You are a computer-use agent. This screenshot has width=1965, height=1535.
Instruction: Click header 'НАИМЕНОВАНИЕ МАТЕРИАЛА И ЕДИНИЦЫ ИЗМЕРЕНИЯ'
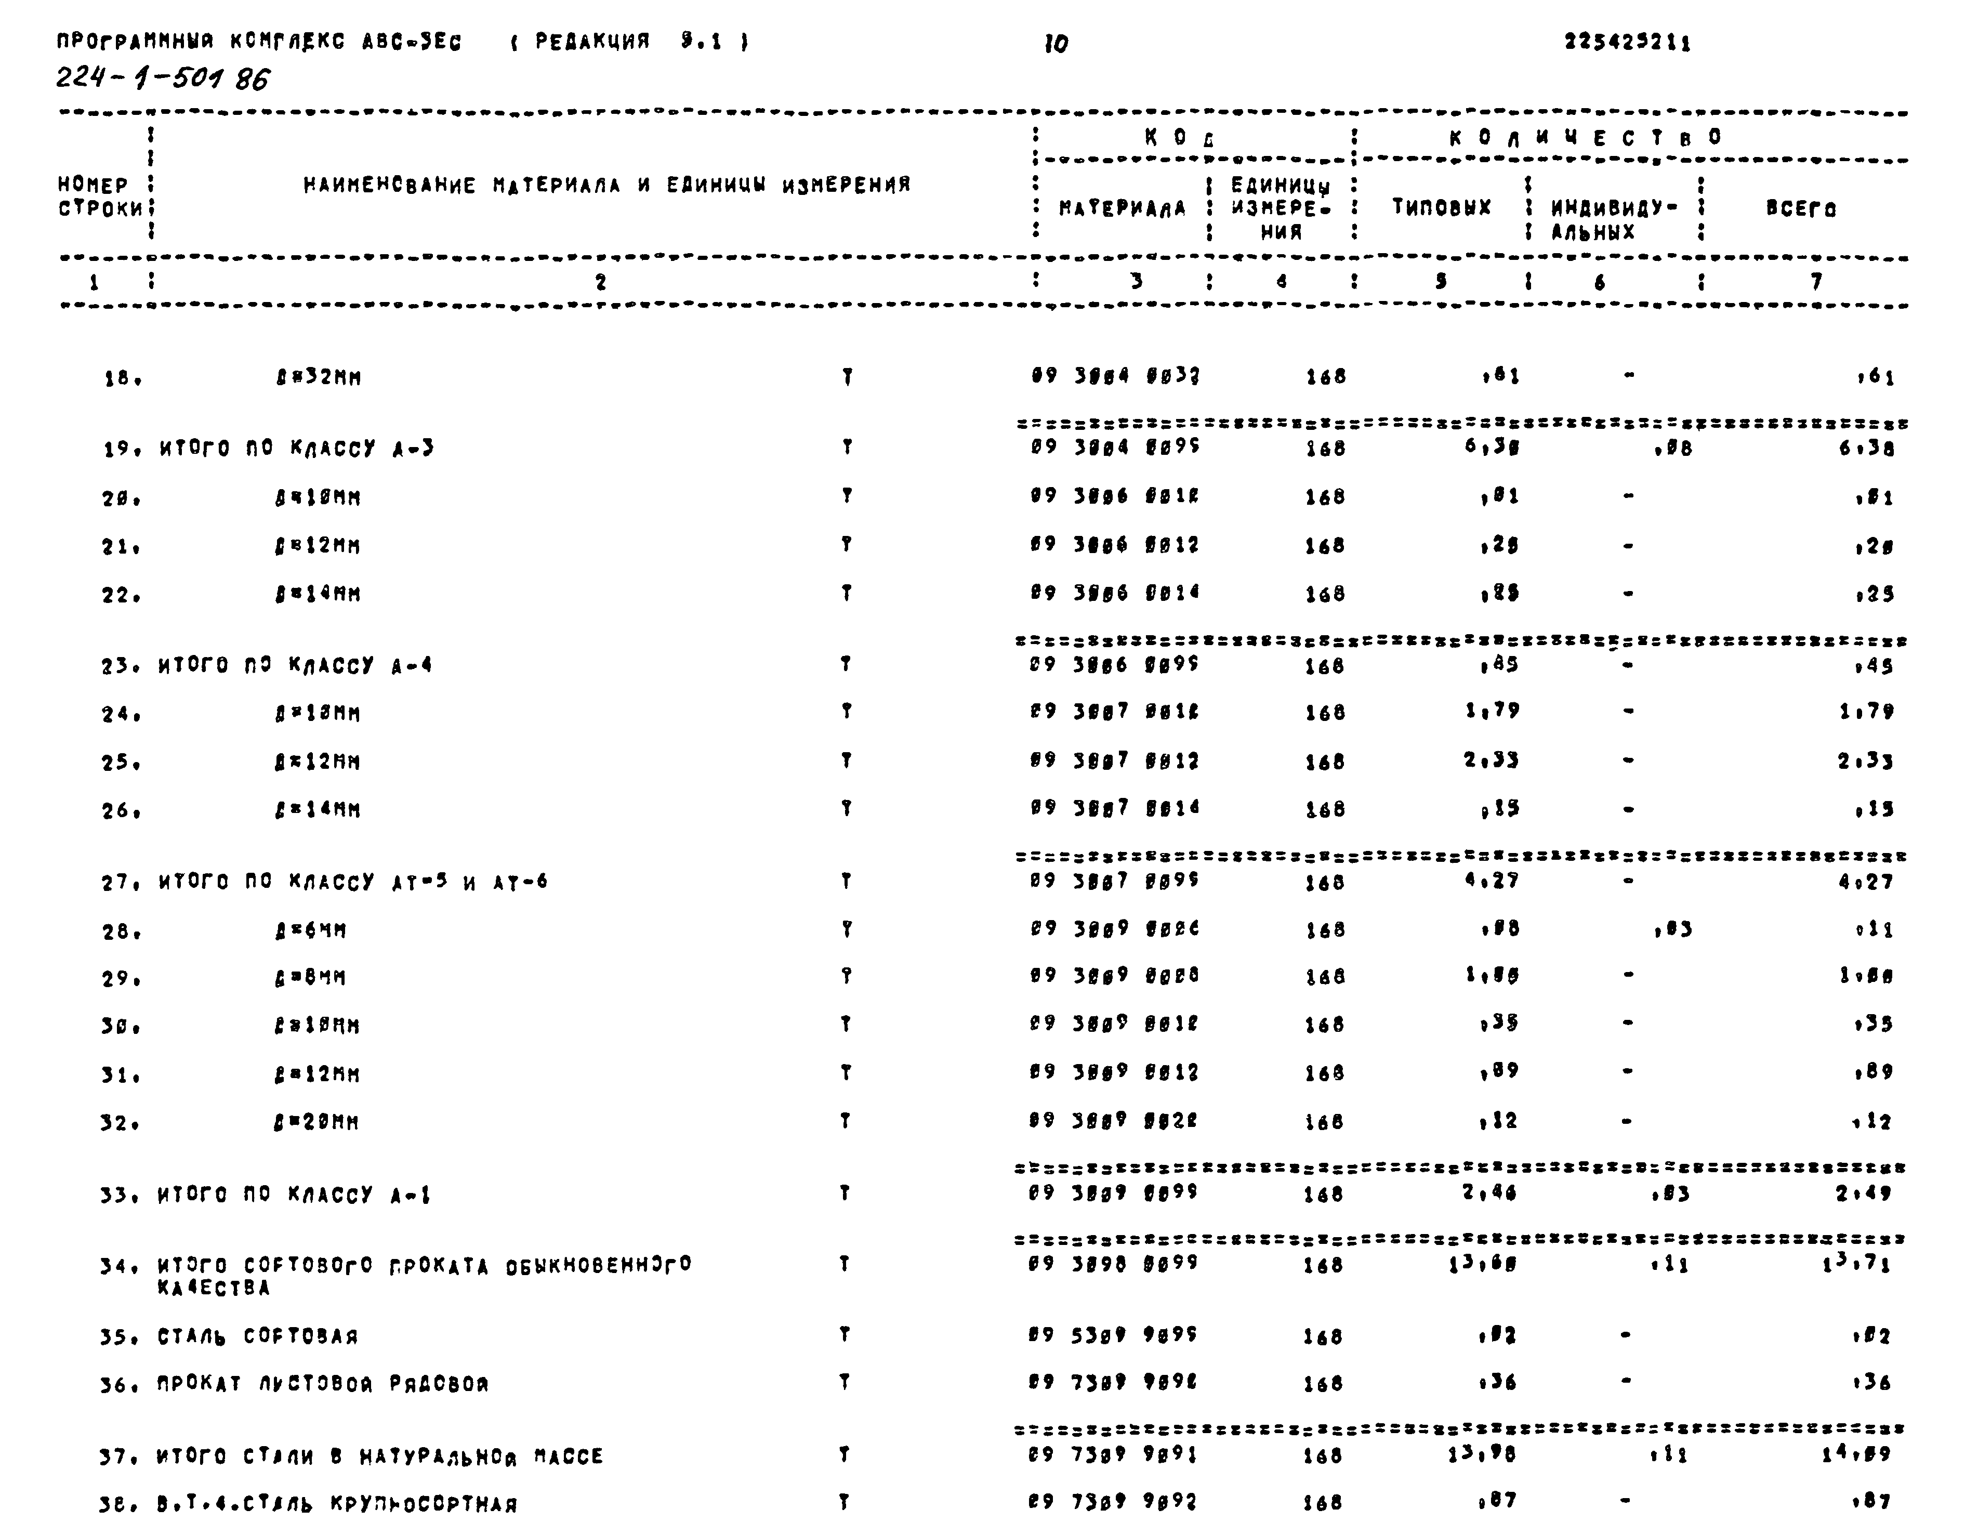click(608, 186)
